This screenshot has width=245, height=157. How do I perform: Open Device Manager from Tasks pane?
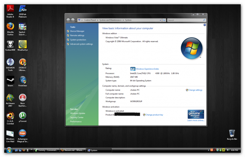77,31
